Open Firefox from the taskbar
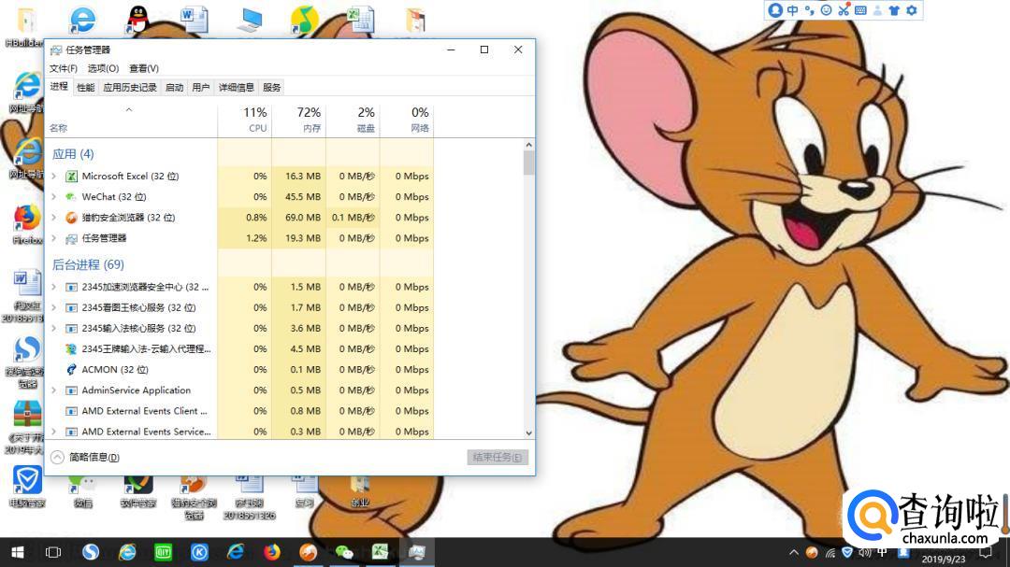Screen dimensions: 1010x567 [x=272, y=552]
